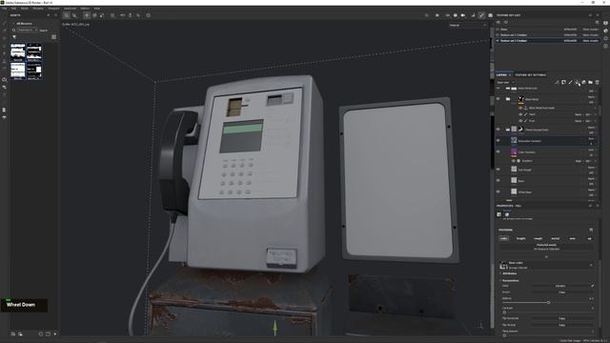Open the asset filter dropdown beside search
Viewport: 610px width, 343px height.
click(x=27, y=30)
